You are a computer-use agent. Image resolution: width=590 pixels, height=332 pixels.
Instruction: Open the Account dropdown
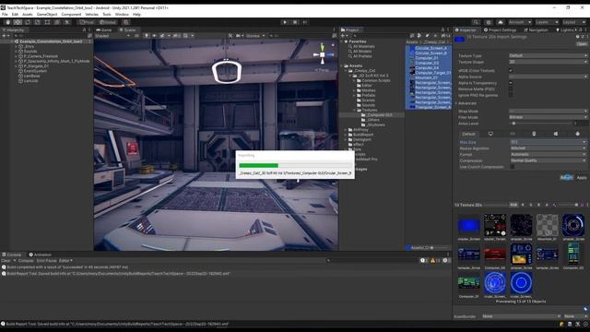520,22
